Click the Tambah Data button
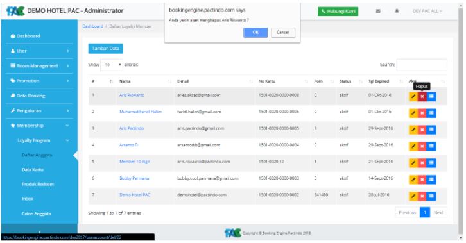 click(x=105, y=49)
